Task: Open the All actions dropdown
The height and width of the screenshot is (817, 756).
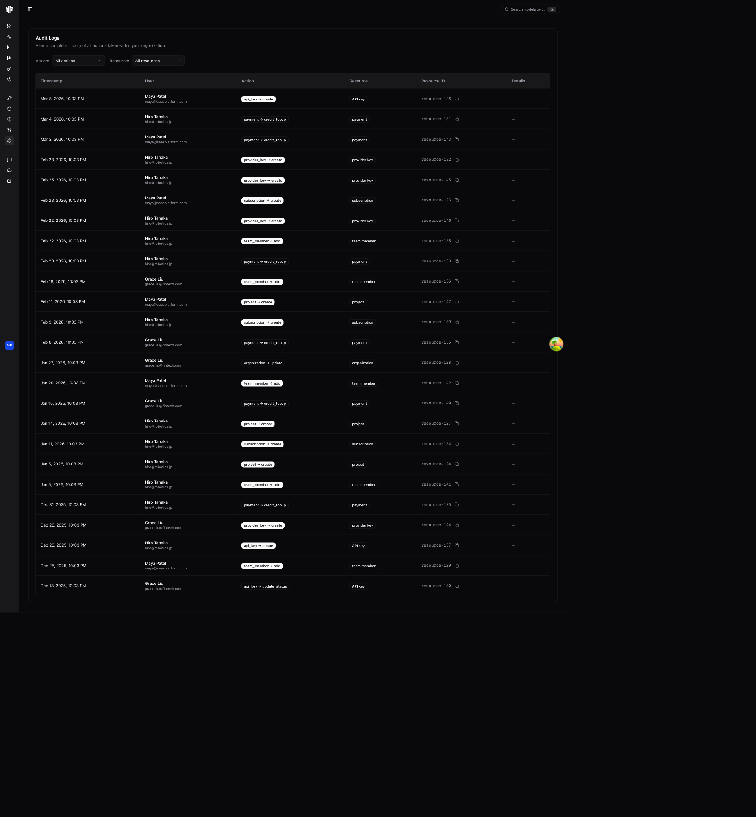Action: (x=78, y=61)
